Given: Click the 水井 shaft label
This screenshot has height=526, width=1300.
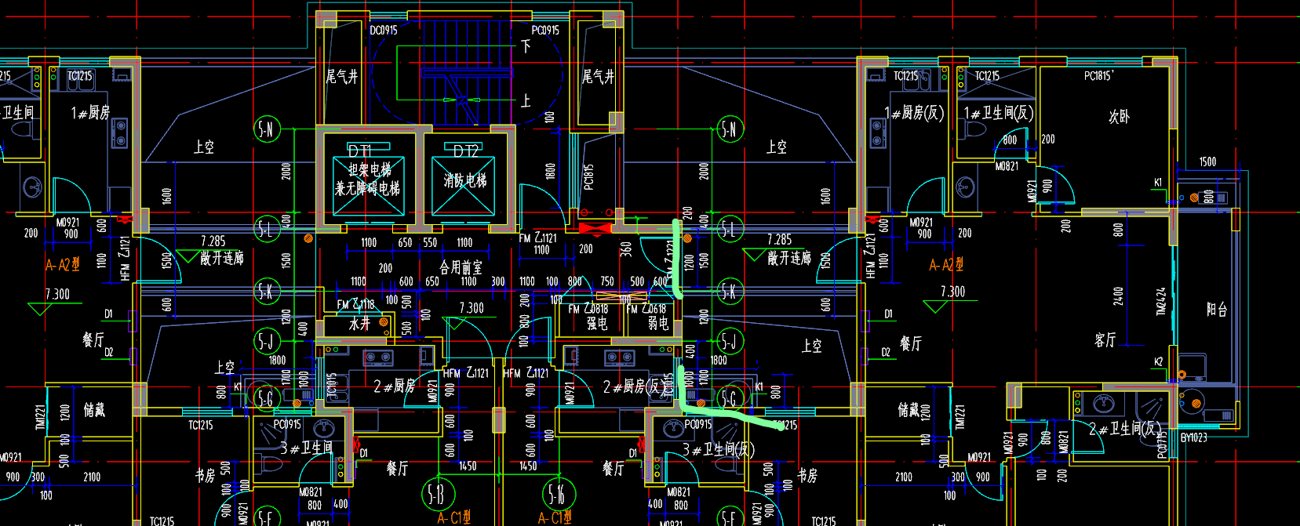Looking at the screenshot, I should pyautogui.click(x=359, y=323).
